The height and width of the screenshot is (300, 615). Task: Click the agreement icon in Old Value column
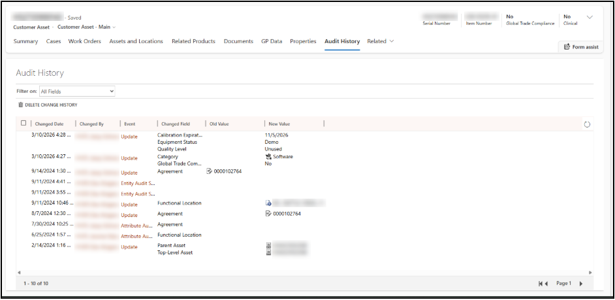209,171
